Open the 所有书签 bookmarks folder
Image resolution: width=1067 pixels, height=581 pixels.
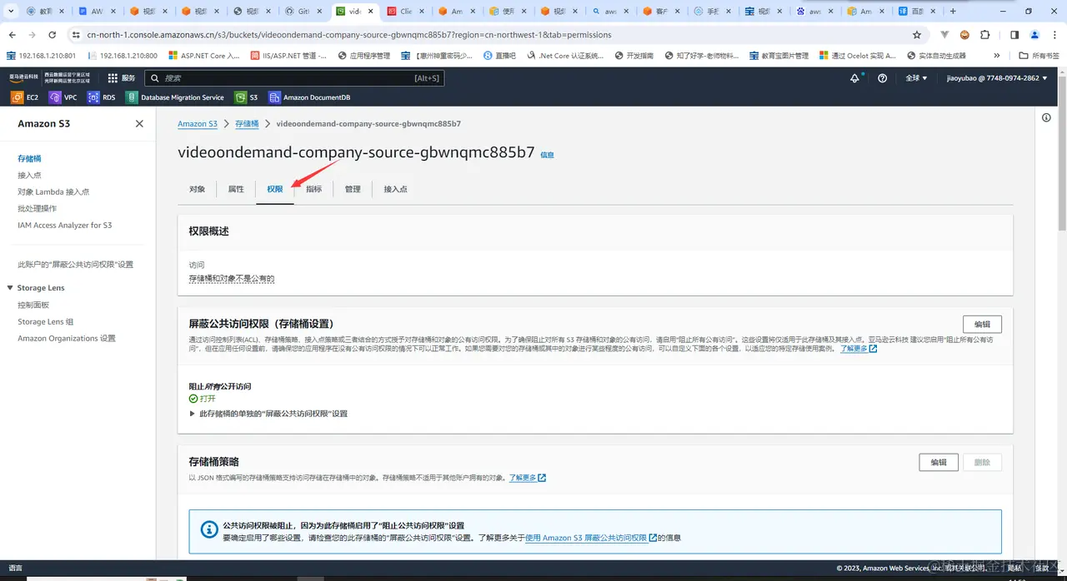click(1039, 56)
